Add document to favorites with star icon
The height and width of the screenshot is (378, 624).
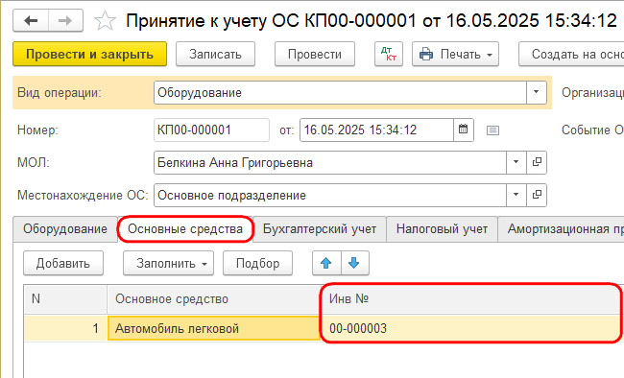point(105,21)
